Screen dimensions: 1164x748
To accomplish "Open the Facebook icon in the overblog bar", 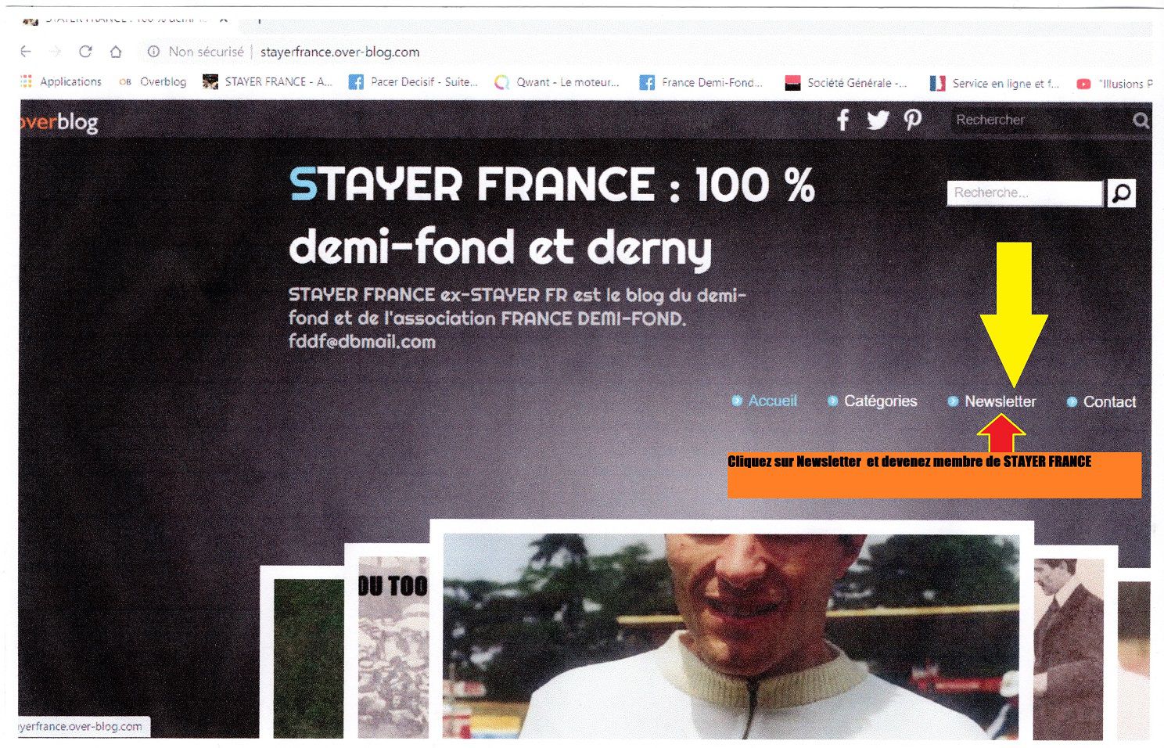I will pos(843,120).
